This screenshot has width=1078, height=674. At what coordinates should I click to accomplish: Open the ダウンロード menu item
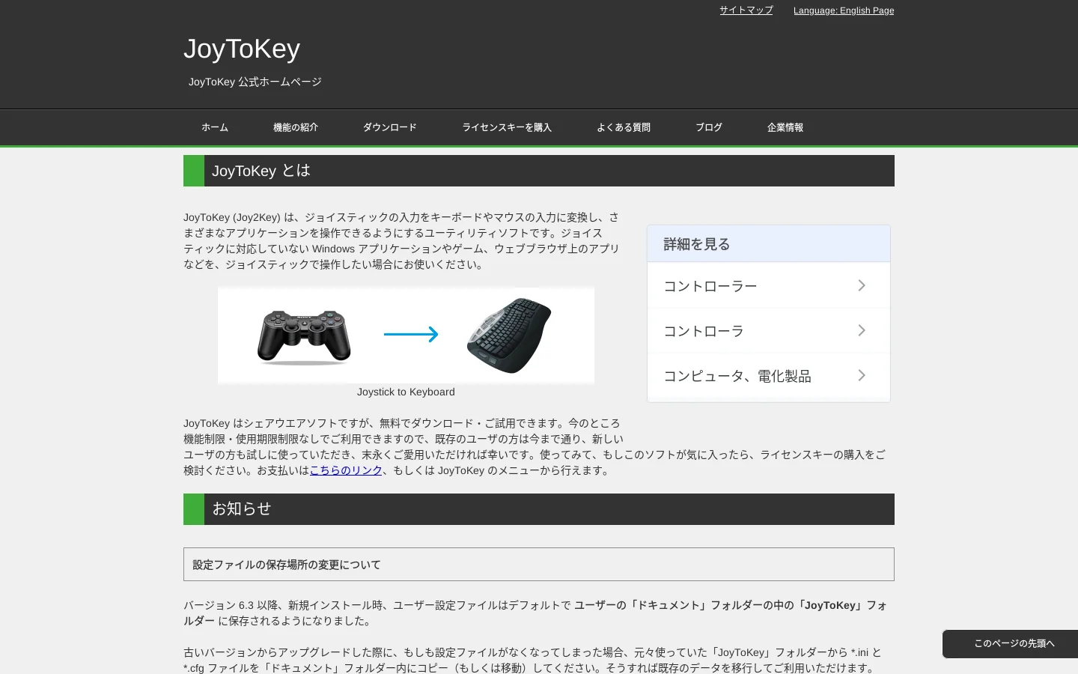[390, 127]
